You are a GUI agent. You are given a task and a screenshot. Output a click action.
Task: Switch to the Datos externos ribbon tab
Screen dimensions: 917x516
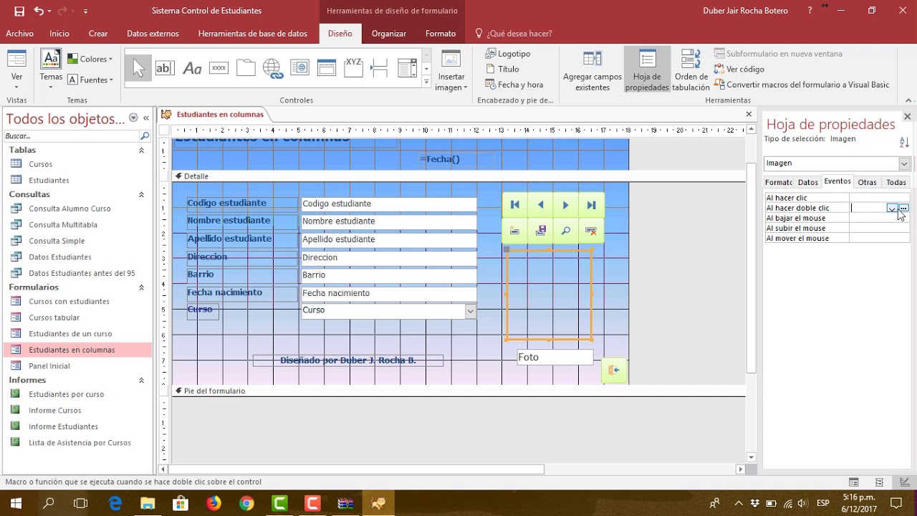pos(153,33)
